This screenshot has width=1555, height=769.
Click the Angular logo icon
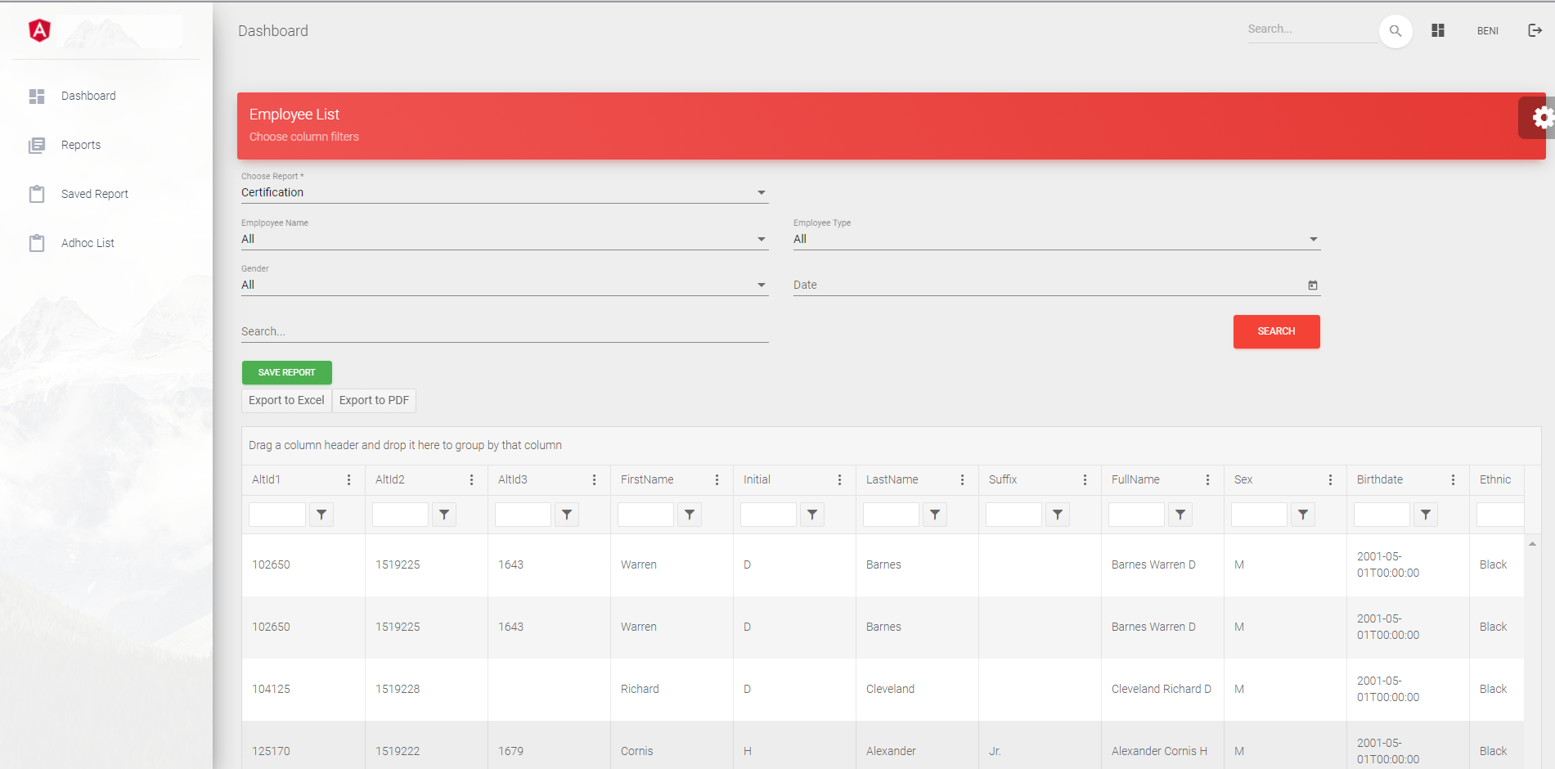(39, 31)
